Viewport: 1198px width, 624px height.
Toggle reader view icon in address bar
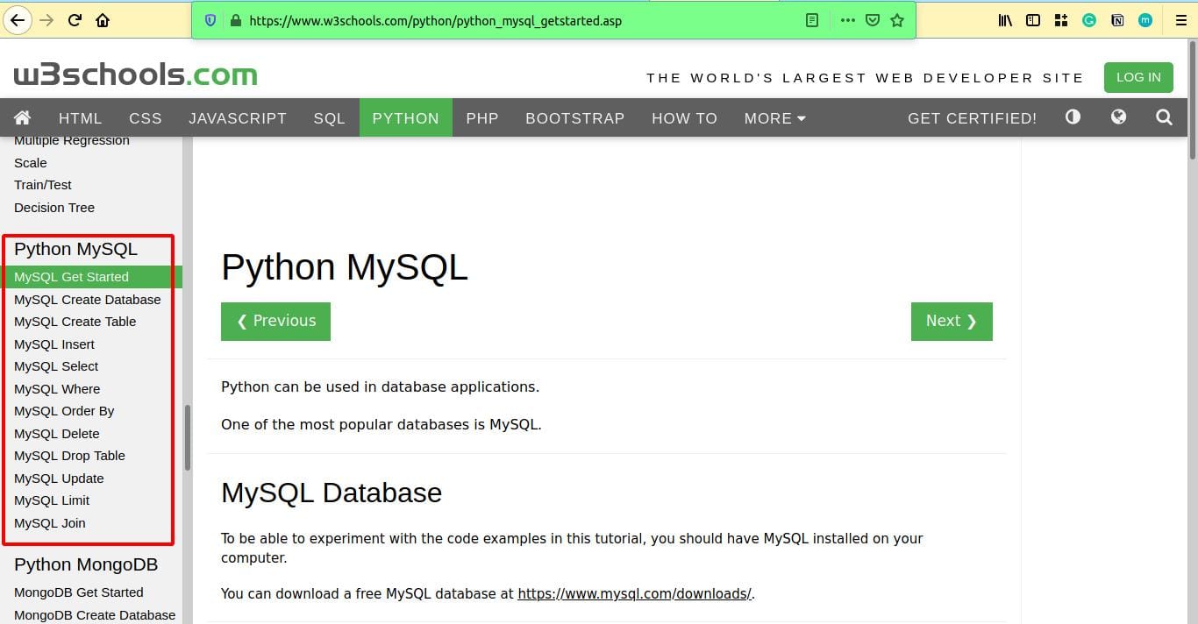pyautogui.click(x=812, y=20)
